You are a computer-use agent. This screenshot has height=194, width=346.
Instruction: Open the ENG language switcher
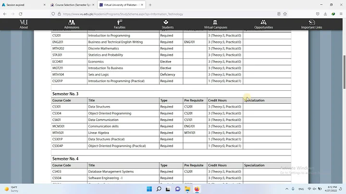point(301,189)
